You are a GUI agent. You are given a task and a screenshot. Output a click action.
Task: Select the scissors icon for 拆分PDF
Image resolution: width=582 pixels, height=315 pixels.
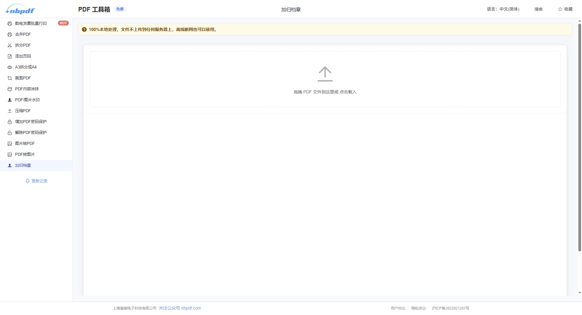[x=9, y=45]
